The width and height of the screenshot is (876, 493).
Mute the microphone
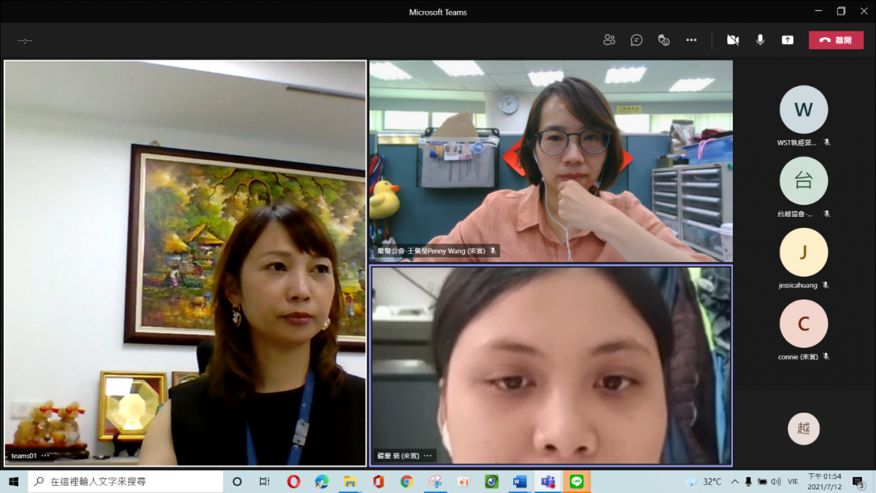[x=760, y=40]
